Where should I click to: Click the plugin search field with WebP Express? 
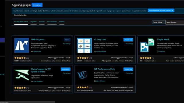175,22
